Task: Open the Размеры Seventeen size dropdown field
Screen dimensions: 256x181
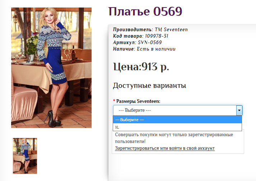Action: click(174, 110)
